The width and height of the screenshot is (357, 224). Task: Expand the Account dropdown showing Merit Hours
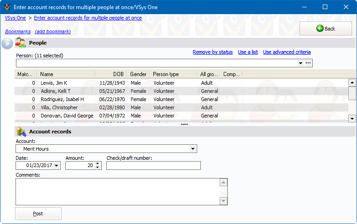tap(193, 149)
